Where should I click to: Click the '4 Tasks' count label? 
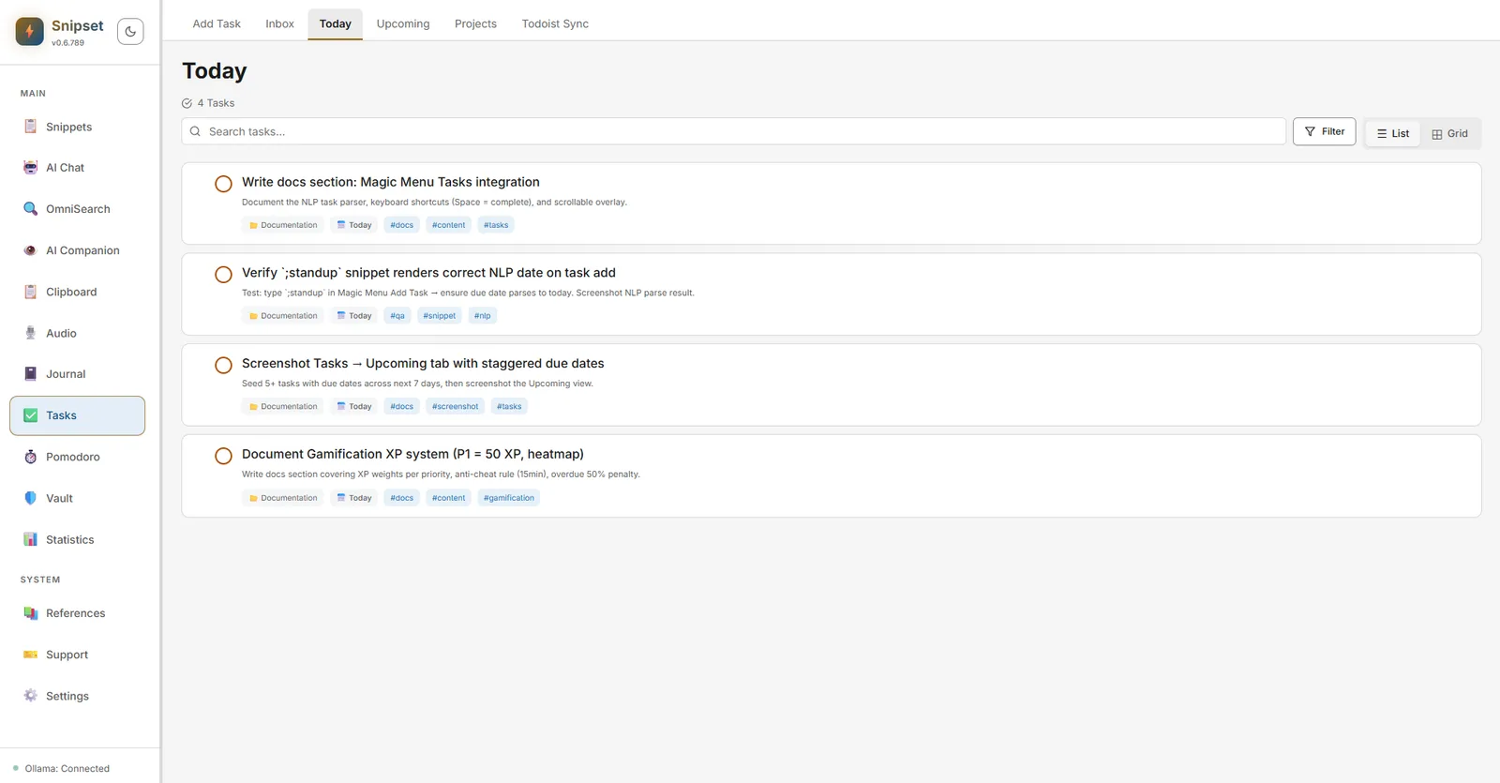pyautogui.click(x=208, y=103)
